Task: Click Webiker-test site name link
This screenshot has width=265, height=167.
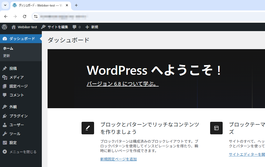Action: pos(27,27)
